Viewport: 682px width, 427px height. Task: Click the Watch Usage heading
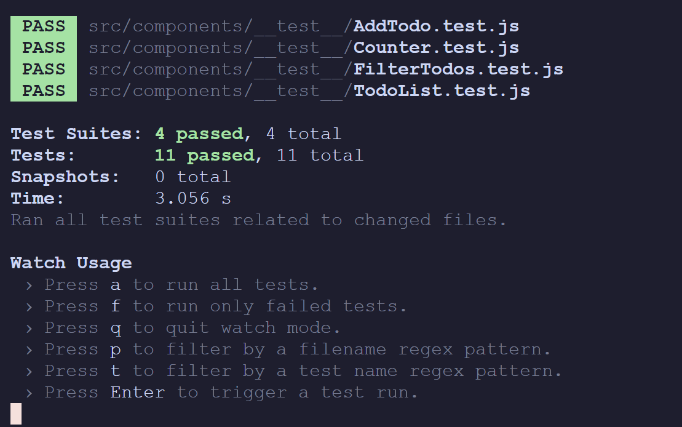(71, 263)
